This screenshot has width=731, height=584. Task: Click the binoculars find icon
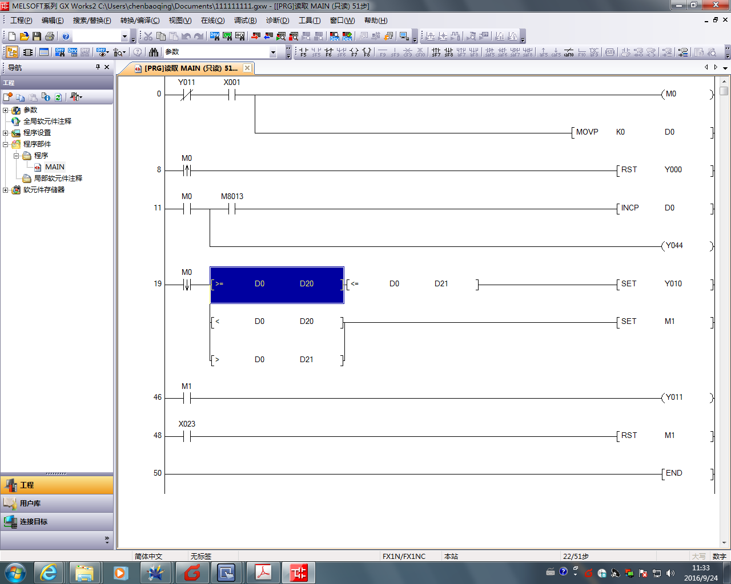click(154, 52)
